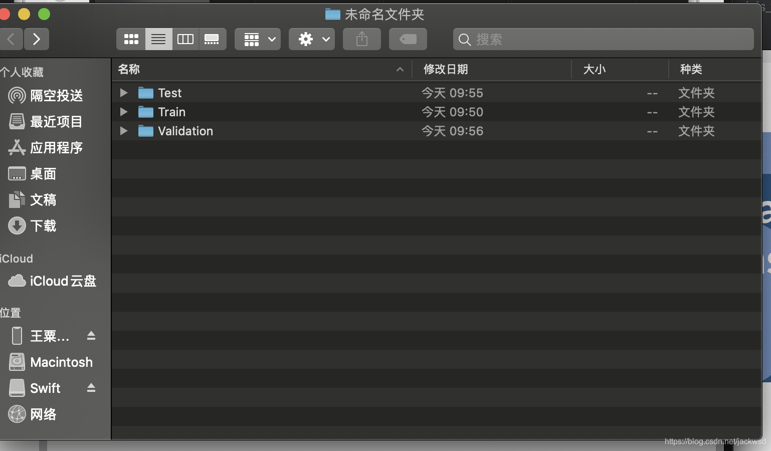Open 应用程序 Applications in sidebar
Screen dimensions: 771x451
[55, 147]
